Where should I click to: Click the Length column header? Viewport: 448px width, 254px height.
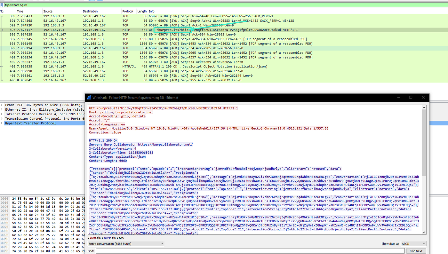[142, 11]
